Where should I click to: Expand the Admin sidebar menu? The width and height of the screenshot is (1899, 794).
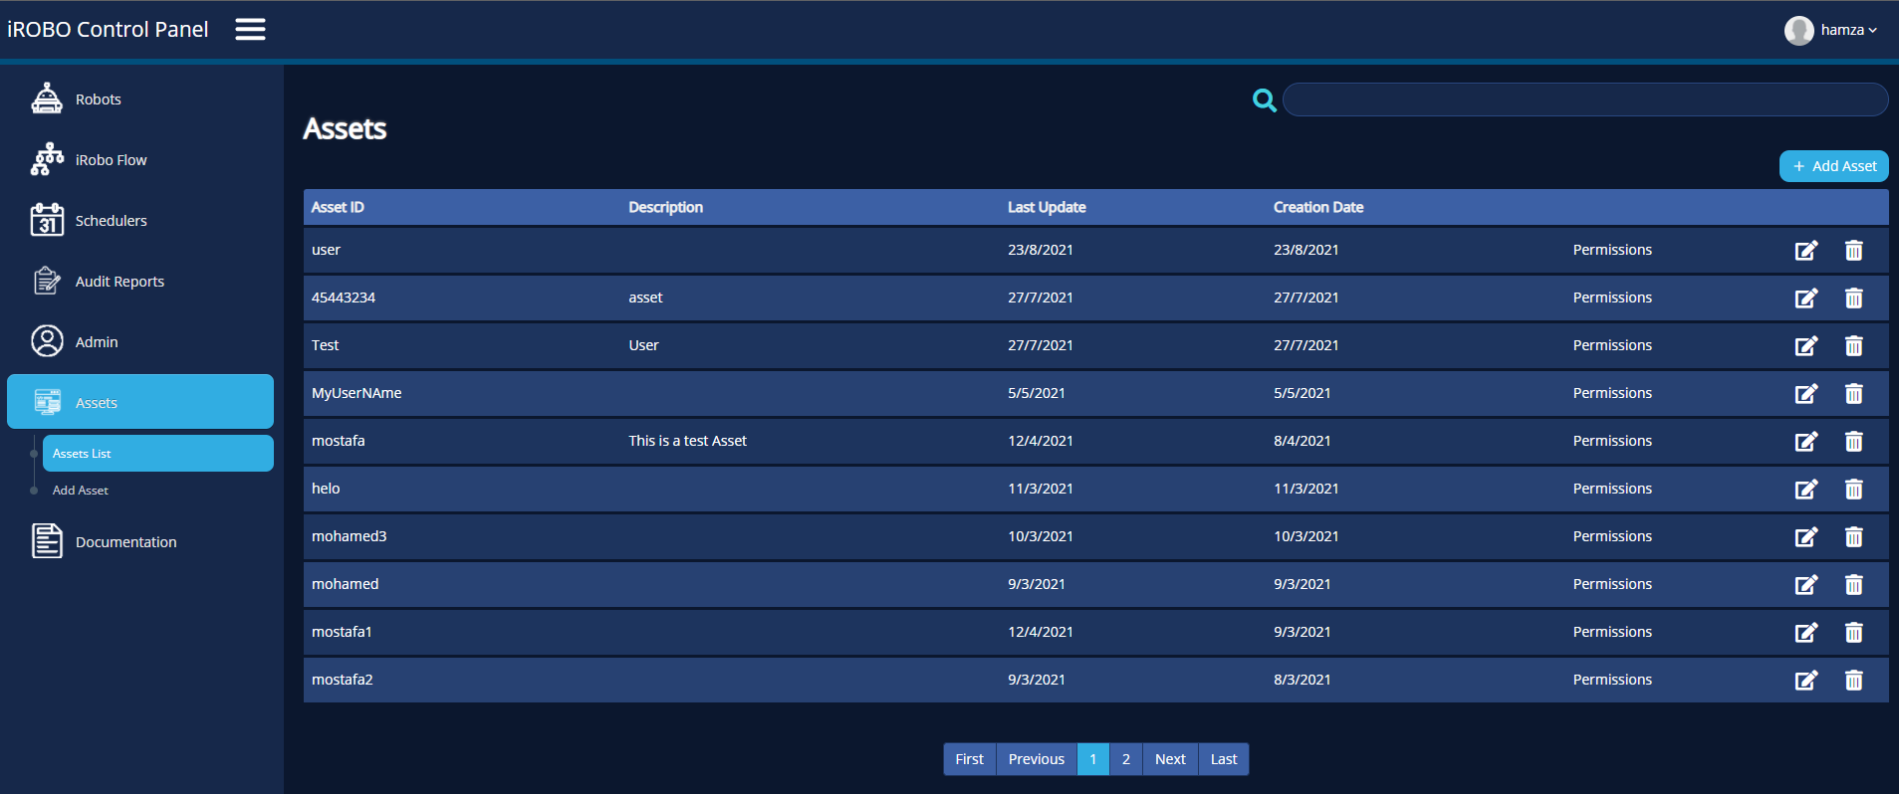pyautogui.click(x=96, y=342)
